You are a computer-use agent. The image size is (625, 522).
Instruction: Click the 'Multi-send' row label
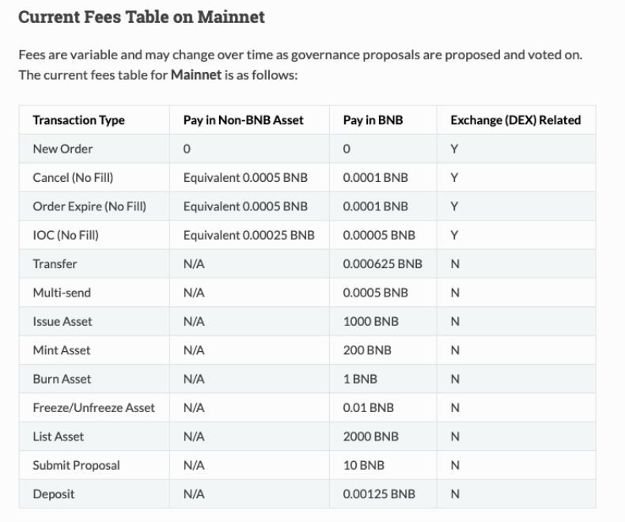[62, 293]
